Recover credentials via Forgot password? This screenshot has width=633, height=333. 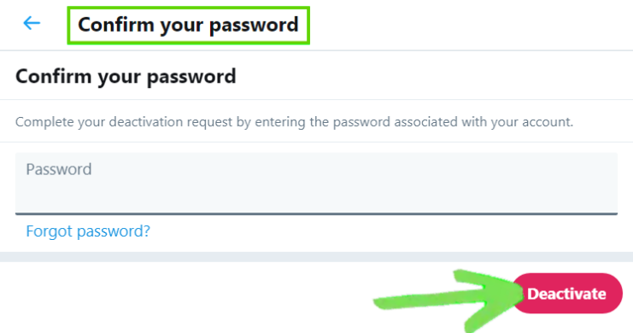click(x=88, y=231)
